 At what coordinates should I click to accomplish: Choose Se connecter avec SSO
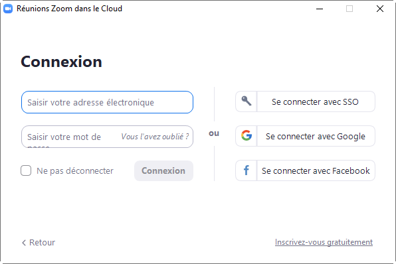coord(306,101)
